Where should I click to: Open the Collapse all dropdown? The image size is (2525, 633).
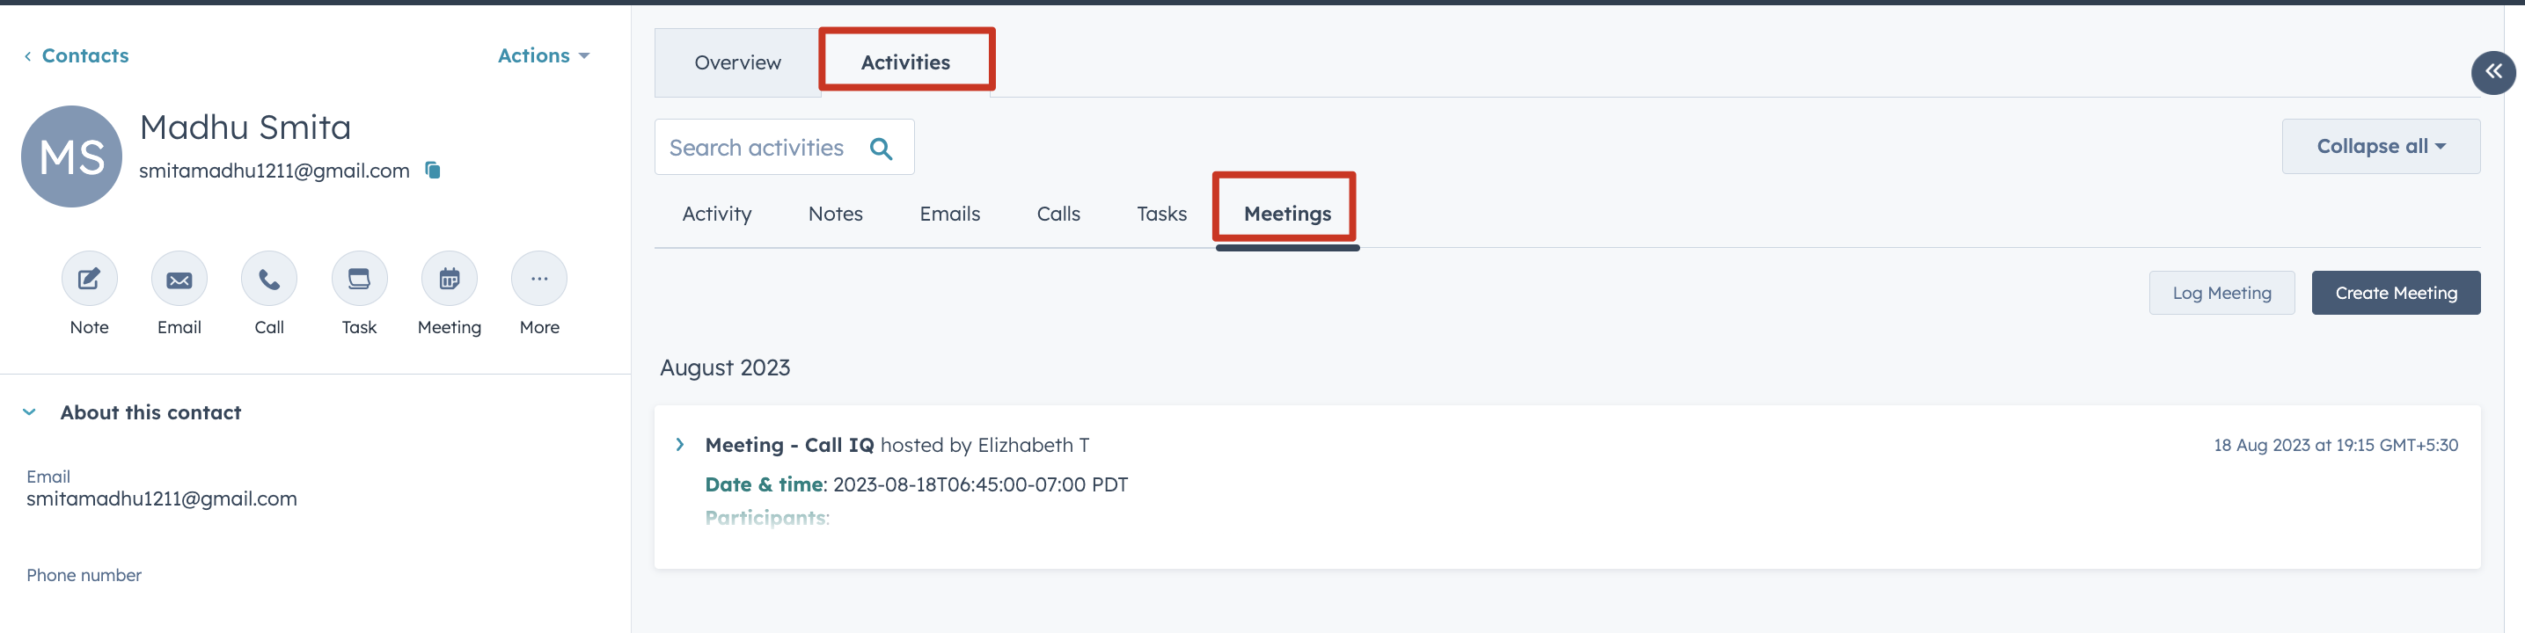pos(2380,147)
